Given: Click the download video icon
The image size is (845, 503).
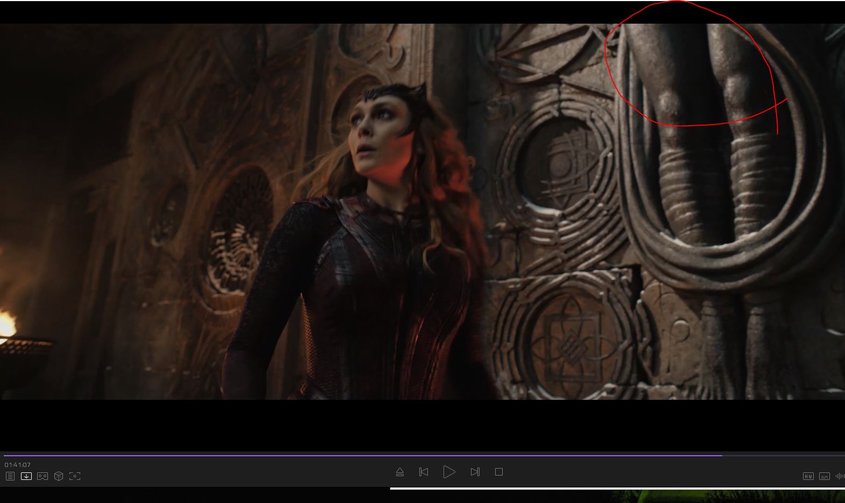Looking at the screenshot, I should pyautogui.click(x=26, y=476).
